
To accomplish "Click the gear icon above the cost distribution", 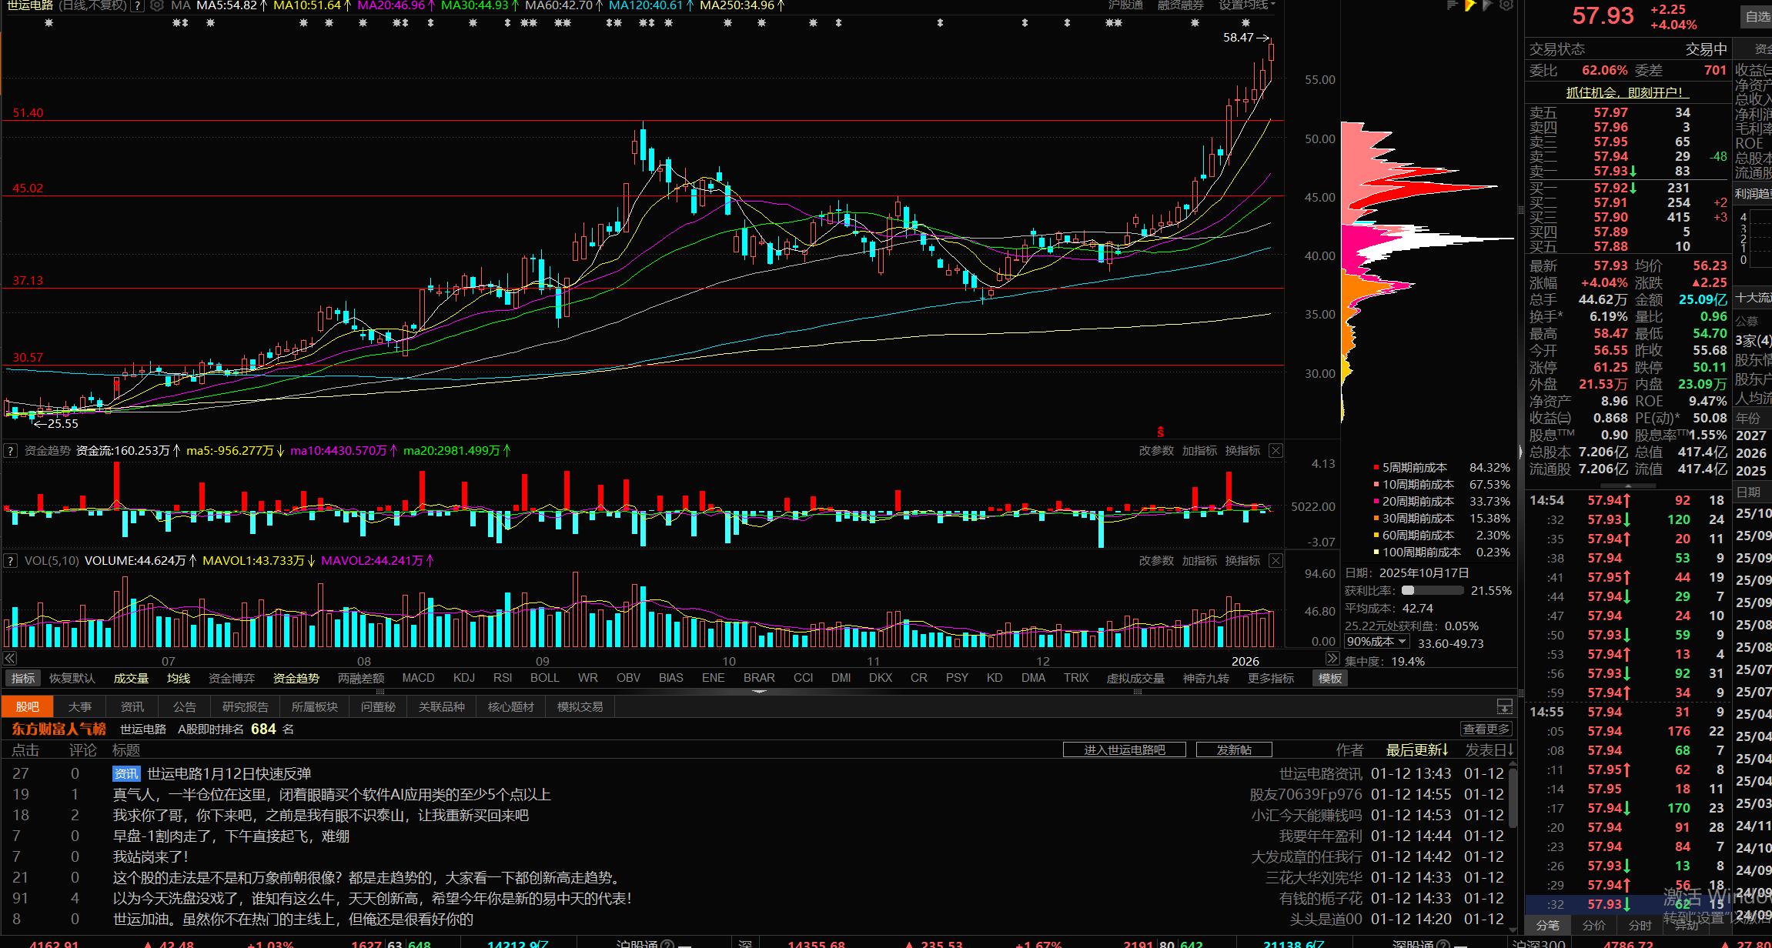I will (1506, 5).
